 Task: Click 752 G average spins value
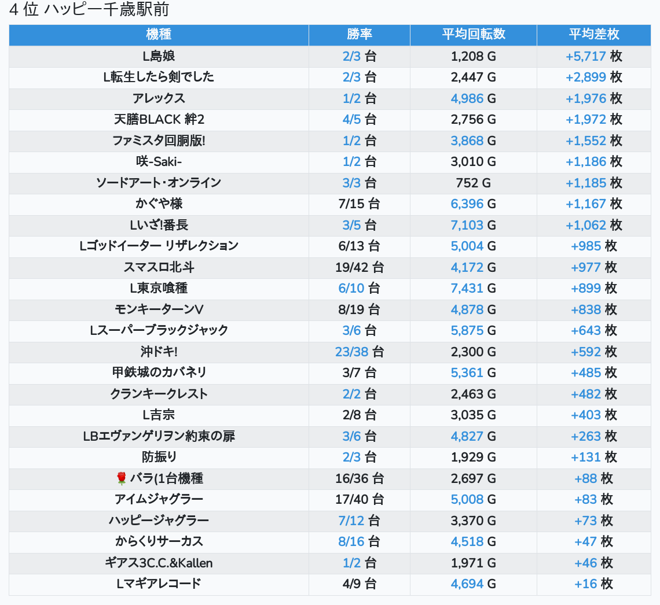[474, 183]
